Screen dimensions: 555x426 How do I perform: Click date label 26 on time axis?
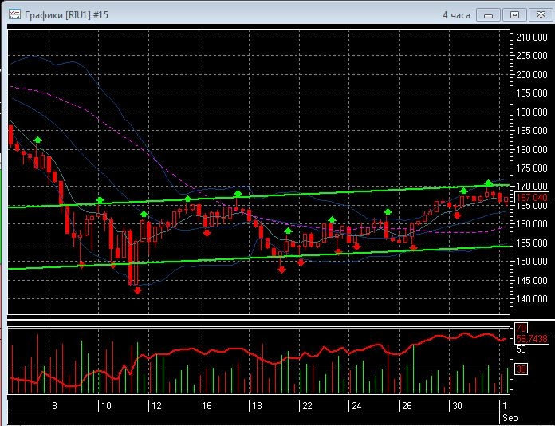407,406
